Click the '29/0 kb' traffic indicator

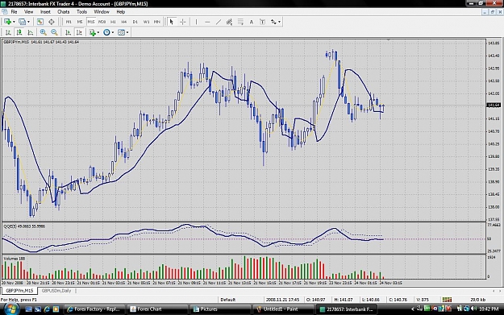(477, 300)
